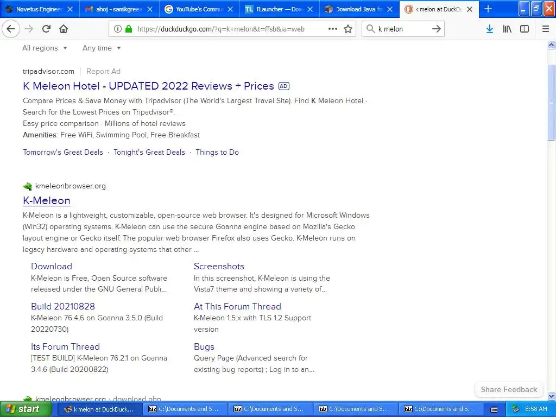Open the keyboard icon in system tray
The image size is (556, 417).
(494, 409)
